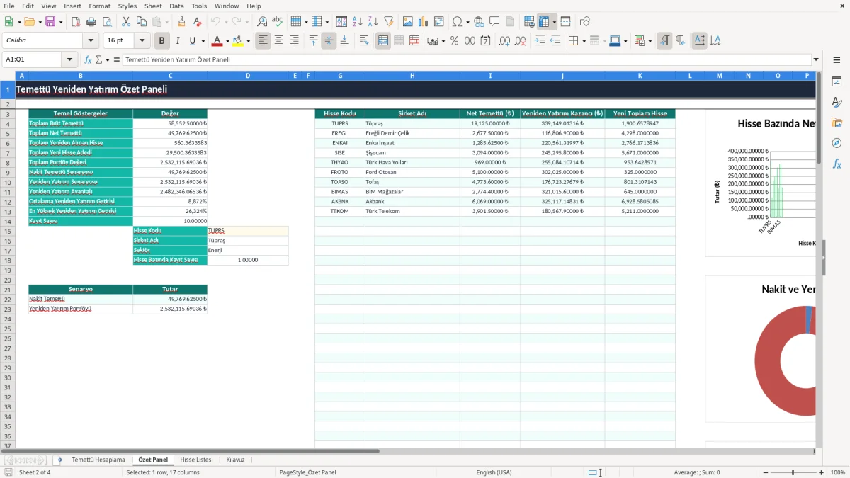Click Merge and Center Cells button
The width and height of the screenshot is (850, 478).
[x=383, y=41]
